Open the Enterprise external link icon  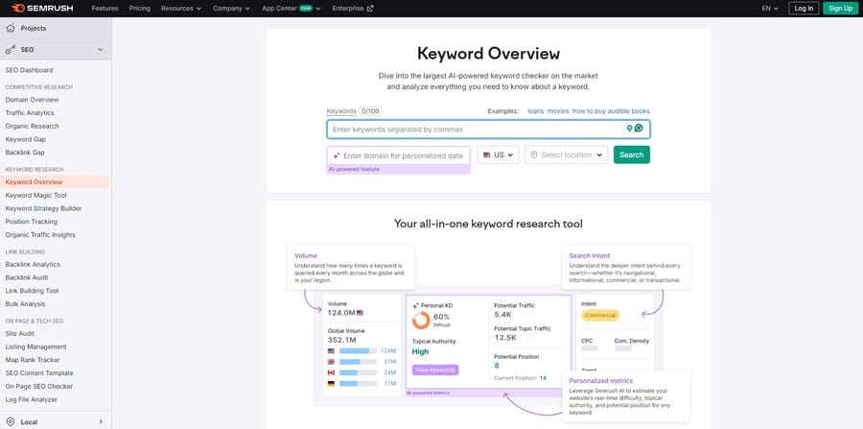click(370, 9)
